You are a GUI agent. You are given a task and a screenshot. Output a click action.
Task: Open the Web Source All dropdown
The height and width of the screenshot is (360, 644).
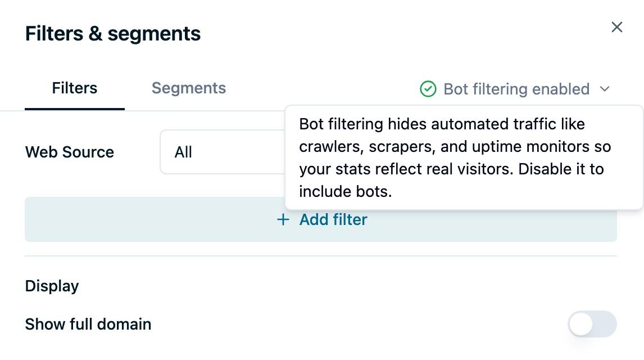tap(223, 152)
